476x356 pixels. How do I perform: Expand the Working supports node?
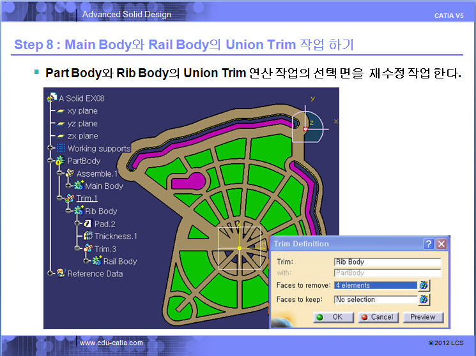50,149
